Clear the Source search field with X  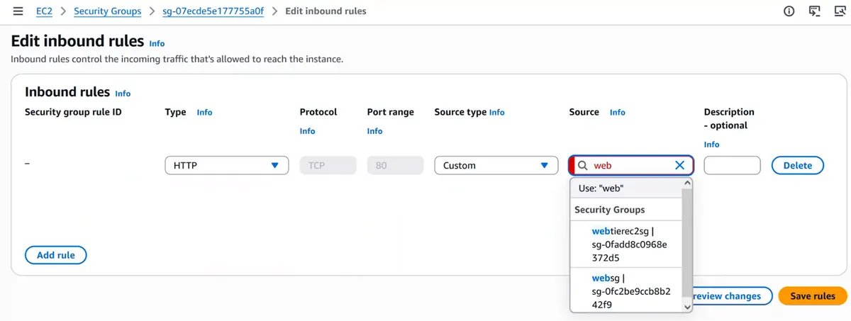coord(679,165)
